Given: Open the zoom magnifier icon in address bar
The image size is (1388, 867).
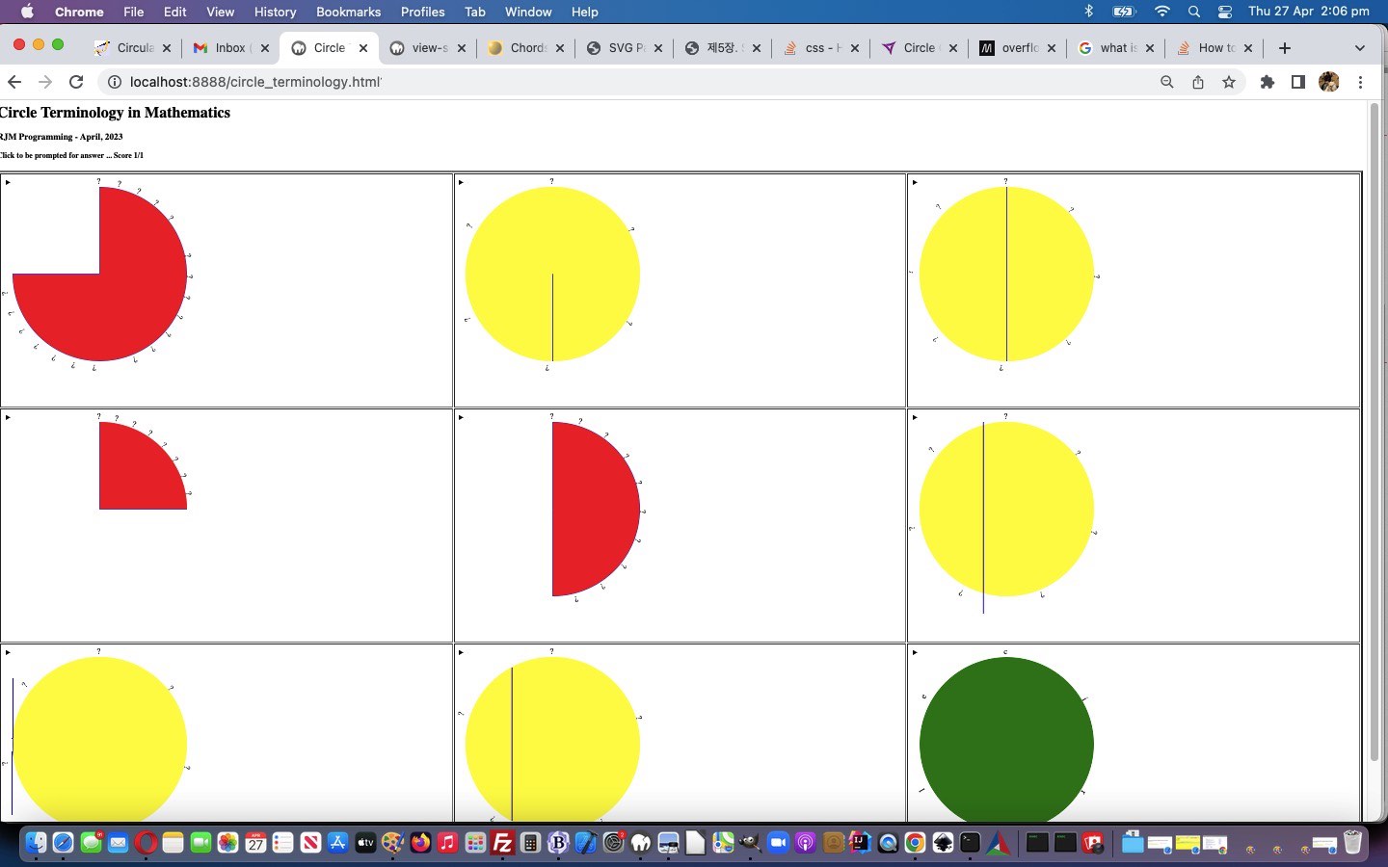Looking at the screenshot, I should click(x=1167, y=82).
